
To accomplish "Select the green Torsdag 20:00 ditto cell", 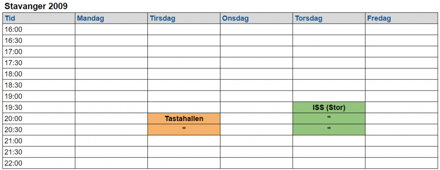I will [x=329, y=118].
